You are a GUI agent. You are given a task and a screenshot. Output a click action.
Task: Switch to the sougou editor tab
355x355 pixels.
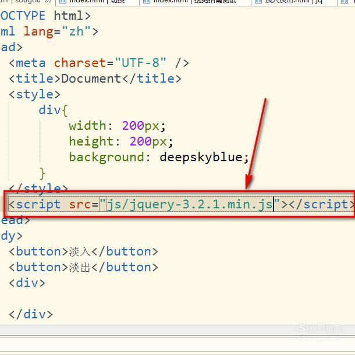click(27, 1)
